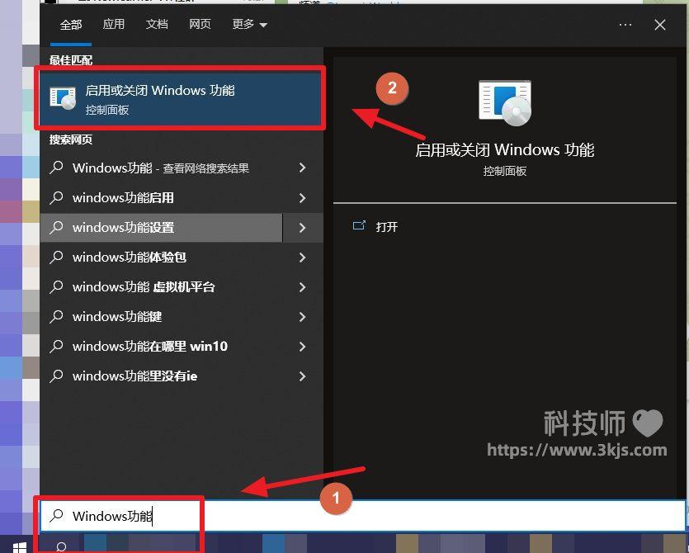689x553 pixels.
Task: Click the magnifier icon inside the search box
Action: click(56, 515)
